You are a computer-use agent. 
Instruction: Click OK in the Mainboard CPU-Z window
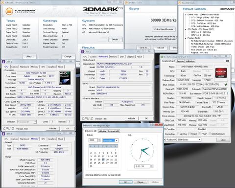(x=146, y=118)
